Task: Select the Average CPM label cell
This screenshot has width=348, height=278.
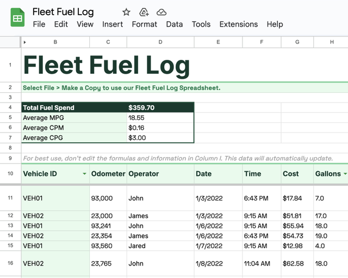Action: click(74, 128)
